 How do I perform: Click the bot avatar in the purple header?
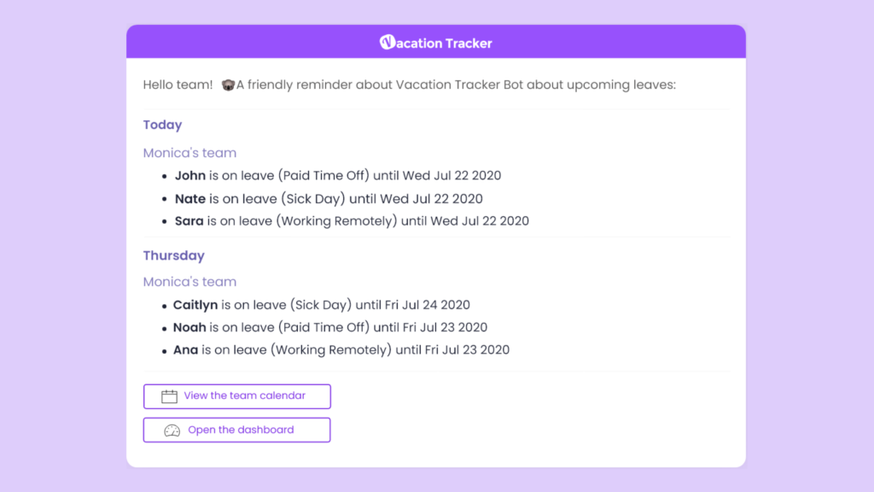[387, 42]
